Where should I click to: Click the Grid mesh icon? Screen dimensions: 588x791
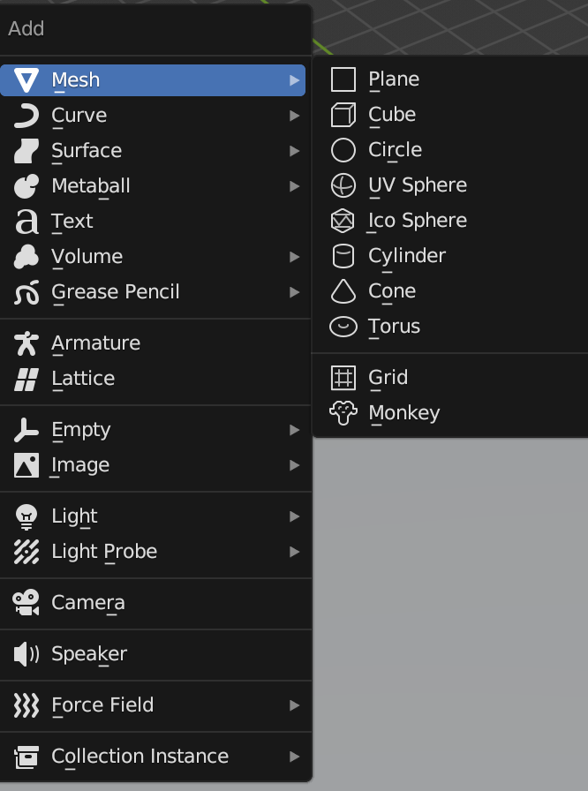[x=343, y=378]
